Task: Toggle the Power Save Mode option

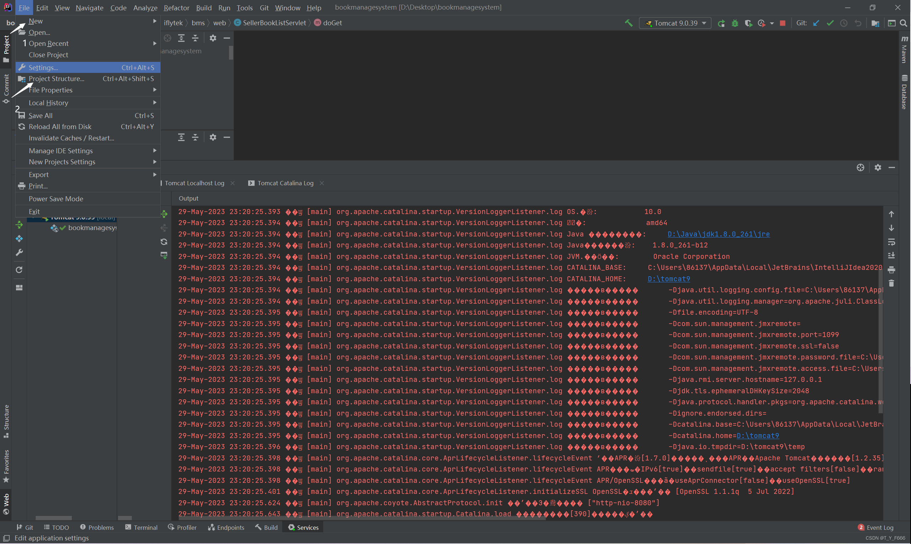Action: click(56, 199)
